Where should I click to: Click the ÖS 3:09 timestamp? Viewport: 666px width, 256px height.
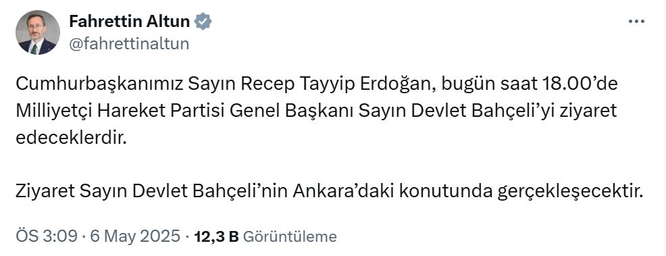[x=47, y=236]
